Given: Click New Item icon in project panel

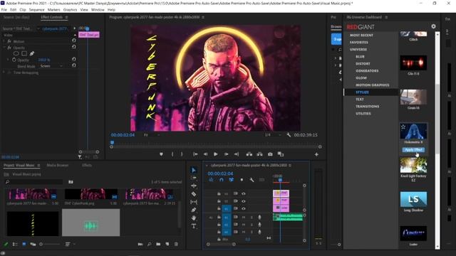Looking at the screenshot, I should coord(167,244).
